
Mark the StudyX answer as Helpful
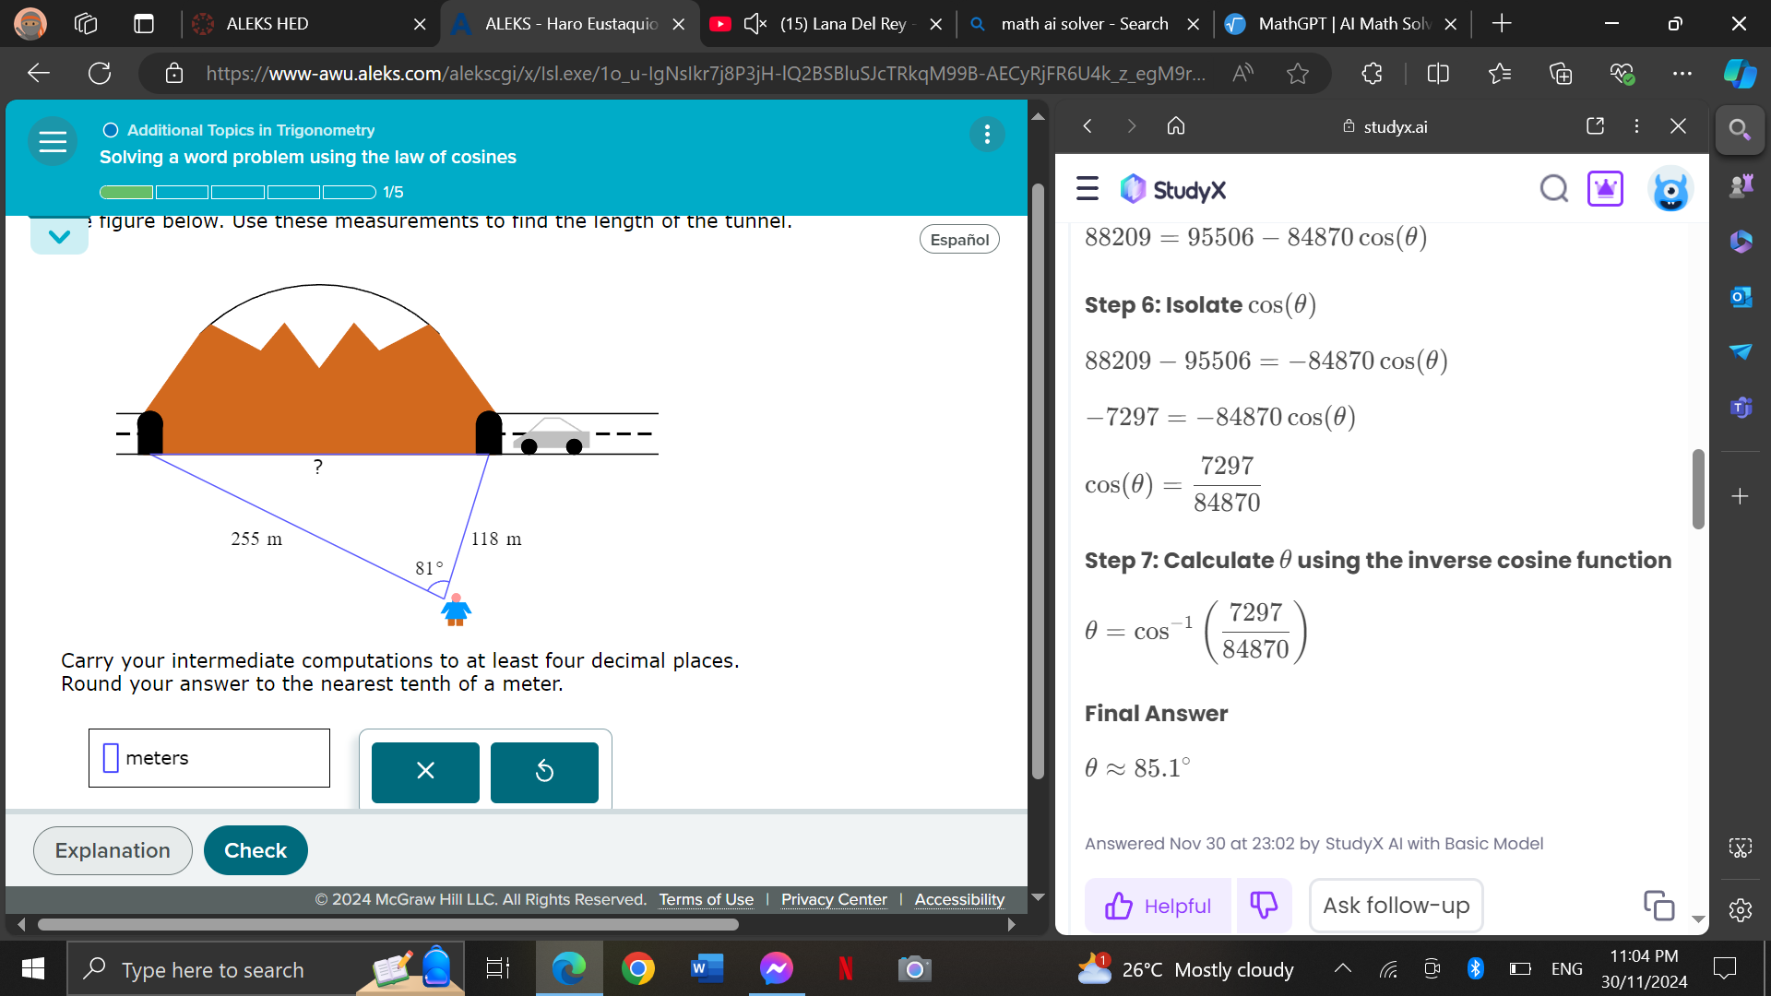tap(1159, 906)
